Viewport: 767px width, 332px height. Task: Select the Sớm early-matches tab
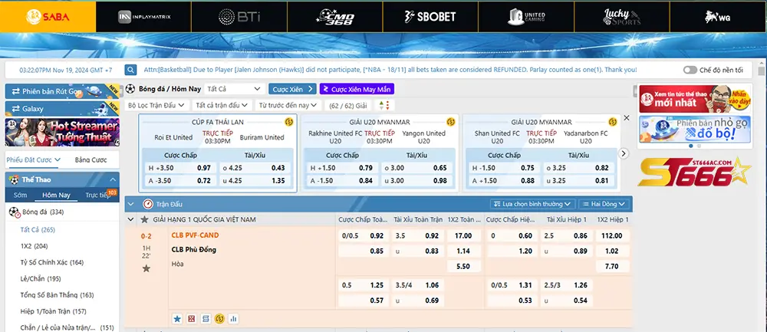[x=21, y=195]
